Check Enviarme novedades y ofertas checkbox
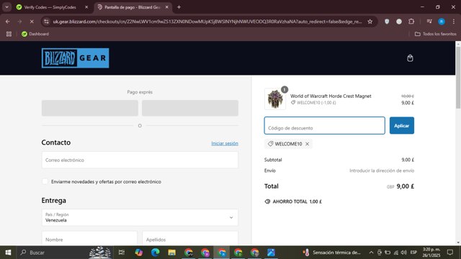Image resolution: width=461 pixels, height=259 pixels. (x=45, y=181)
